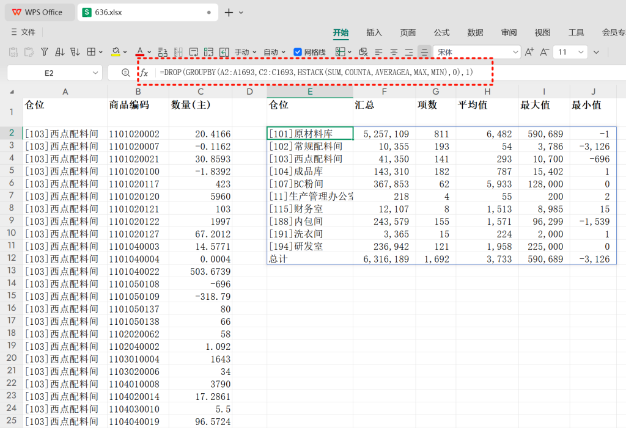Viewport: 626px width, 428px height.
Task: Switch to the 审阅 ribbon tab
Action: [509, 32]
